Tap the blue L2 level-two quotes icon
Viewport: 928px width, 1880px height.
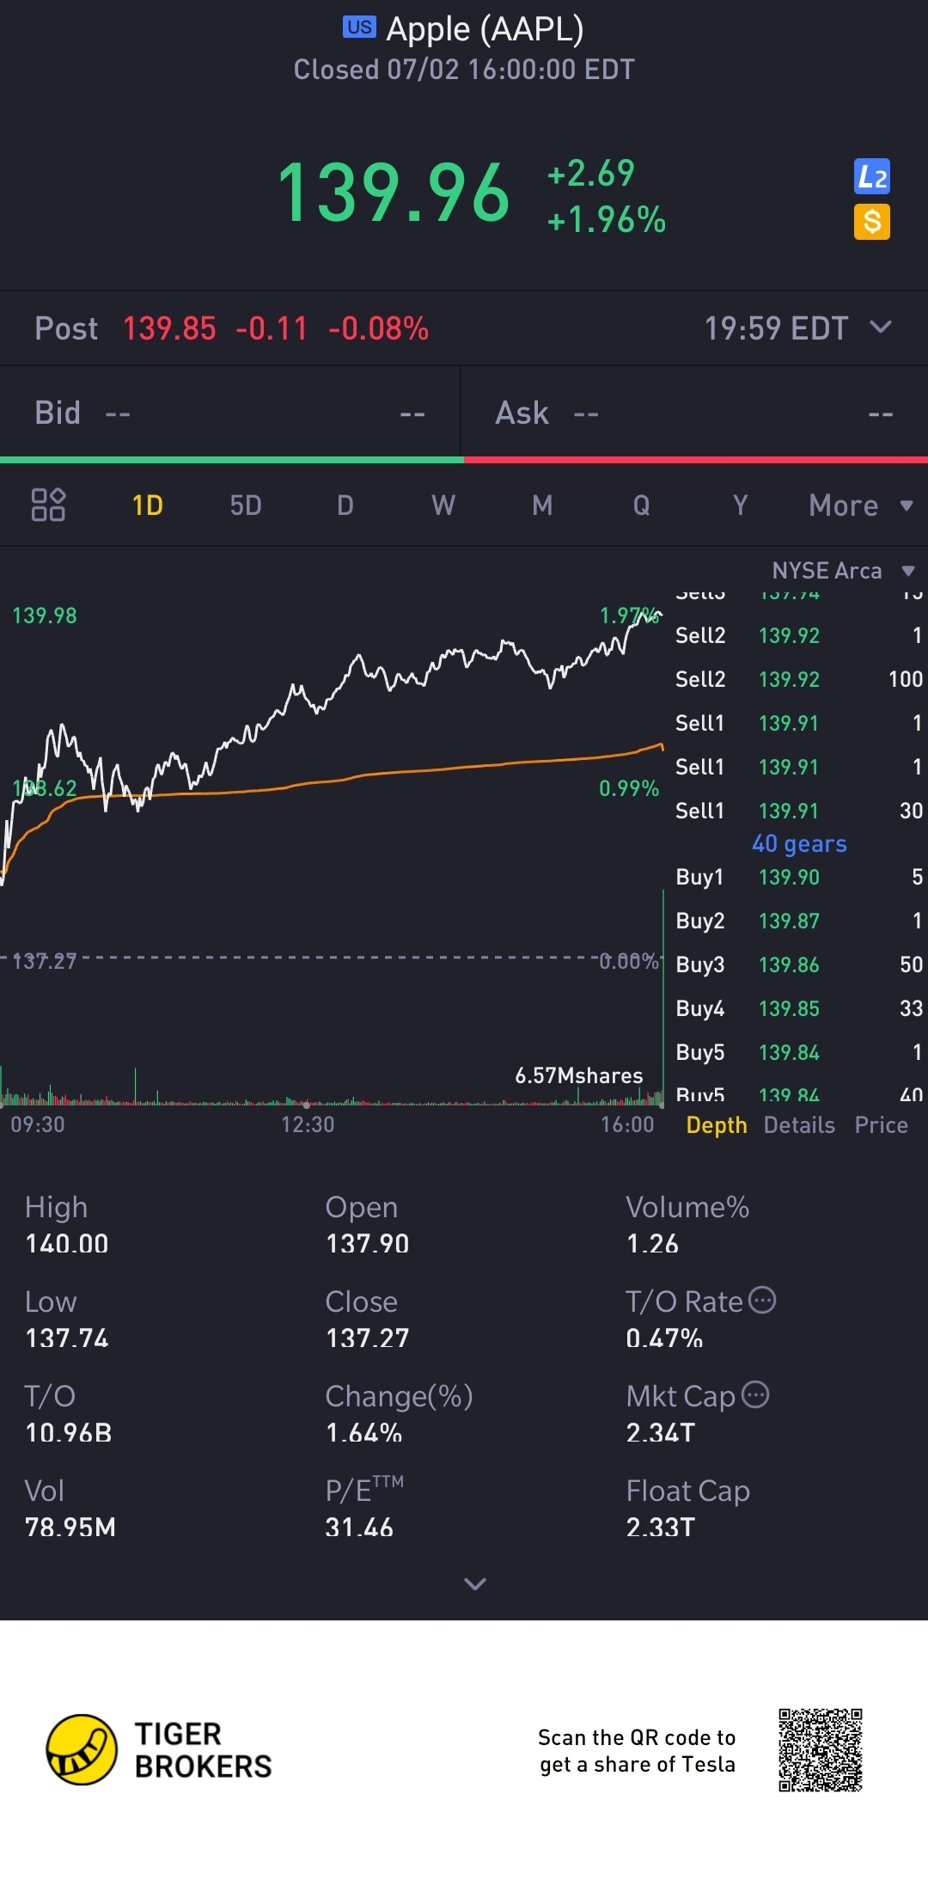click(872, 177)
